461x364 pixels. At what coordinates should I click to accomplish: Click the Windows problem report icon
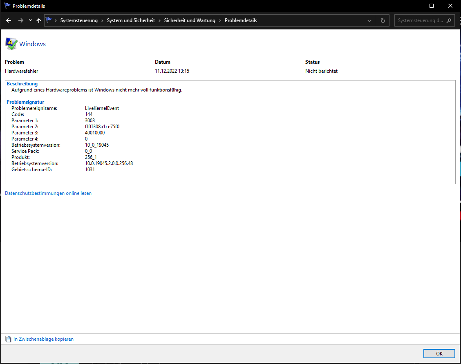[x=11, y=44]
